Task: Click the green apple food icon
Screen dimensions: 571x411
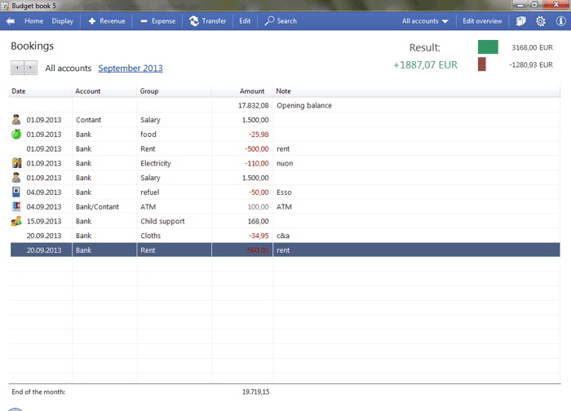Action: 16,135
